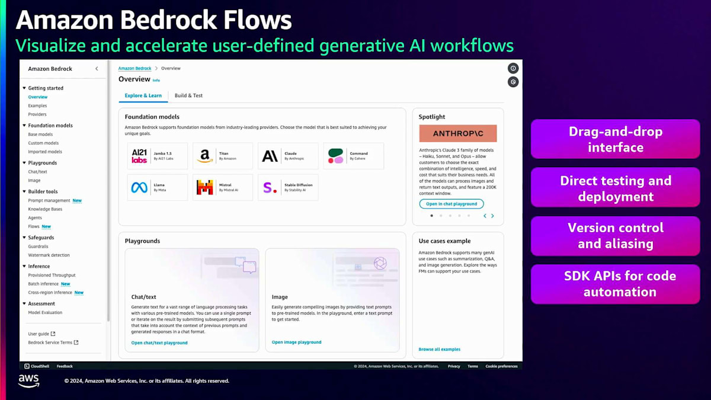The height and width of the screenshot is (400, 711).
Task: Go to next spotlight with right chevron
Action: tap(492, 216)
